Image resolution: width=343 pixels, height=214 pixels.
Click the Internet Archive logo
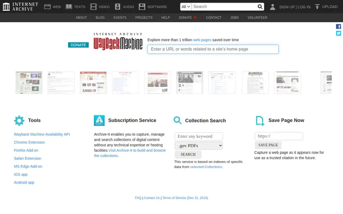click(x=20, y=6)
